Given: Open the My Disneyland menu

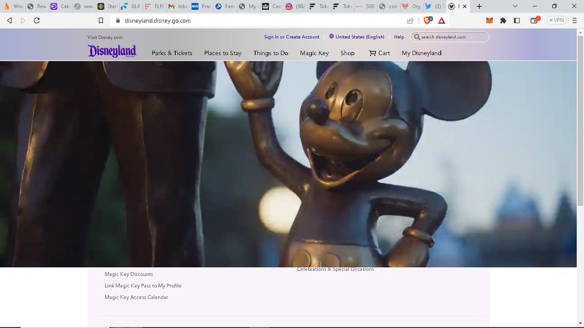Looking at the screenshot, I should point(421,53).
